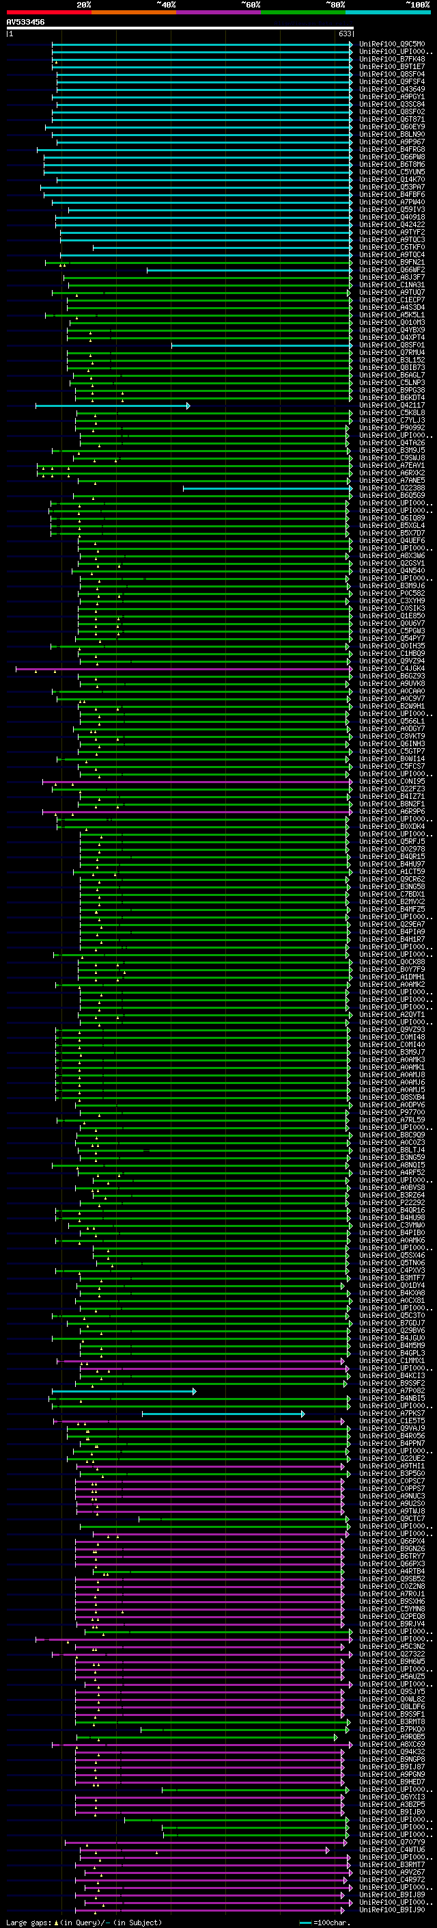Click the orange ~40% identity legend segment
The image size is (437, 1928).
pos(134,12)
